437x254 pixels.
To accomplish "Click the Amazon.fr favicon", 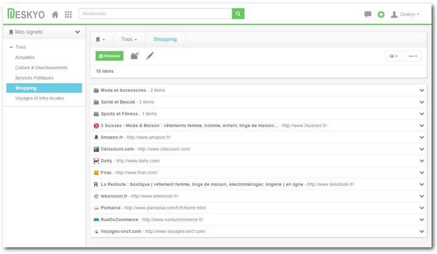I will point(96,137).
